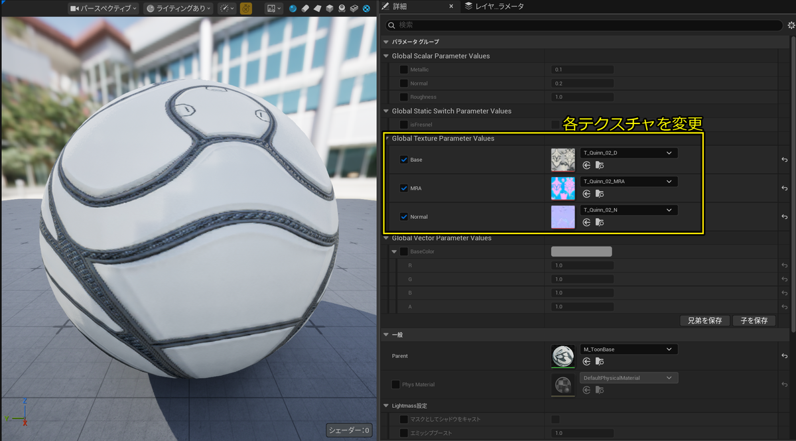Browse to Normal texture in Content Browser
796x441 pixels.
(x=599, y=223)
